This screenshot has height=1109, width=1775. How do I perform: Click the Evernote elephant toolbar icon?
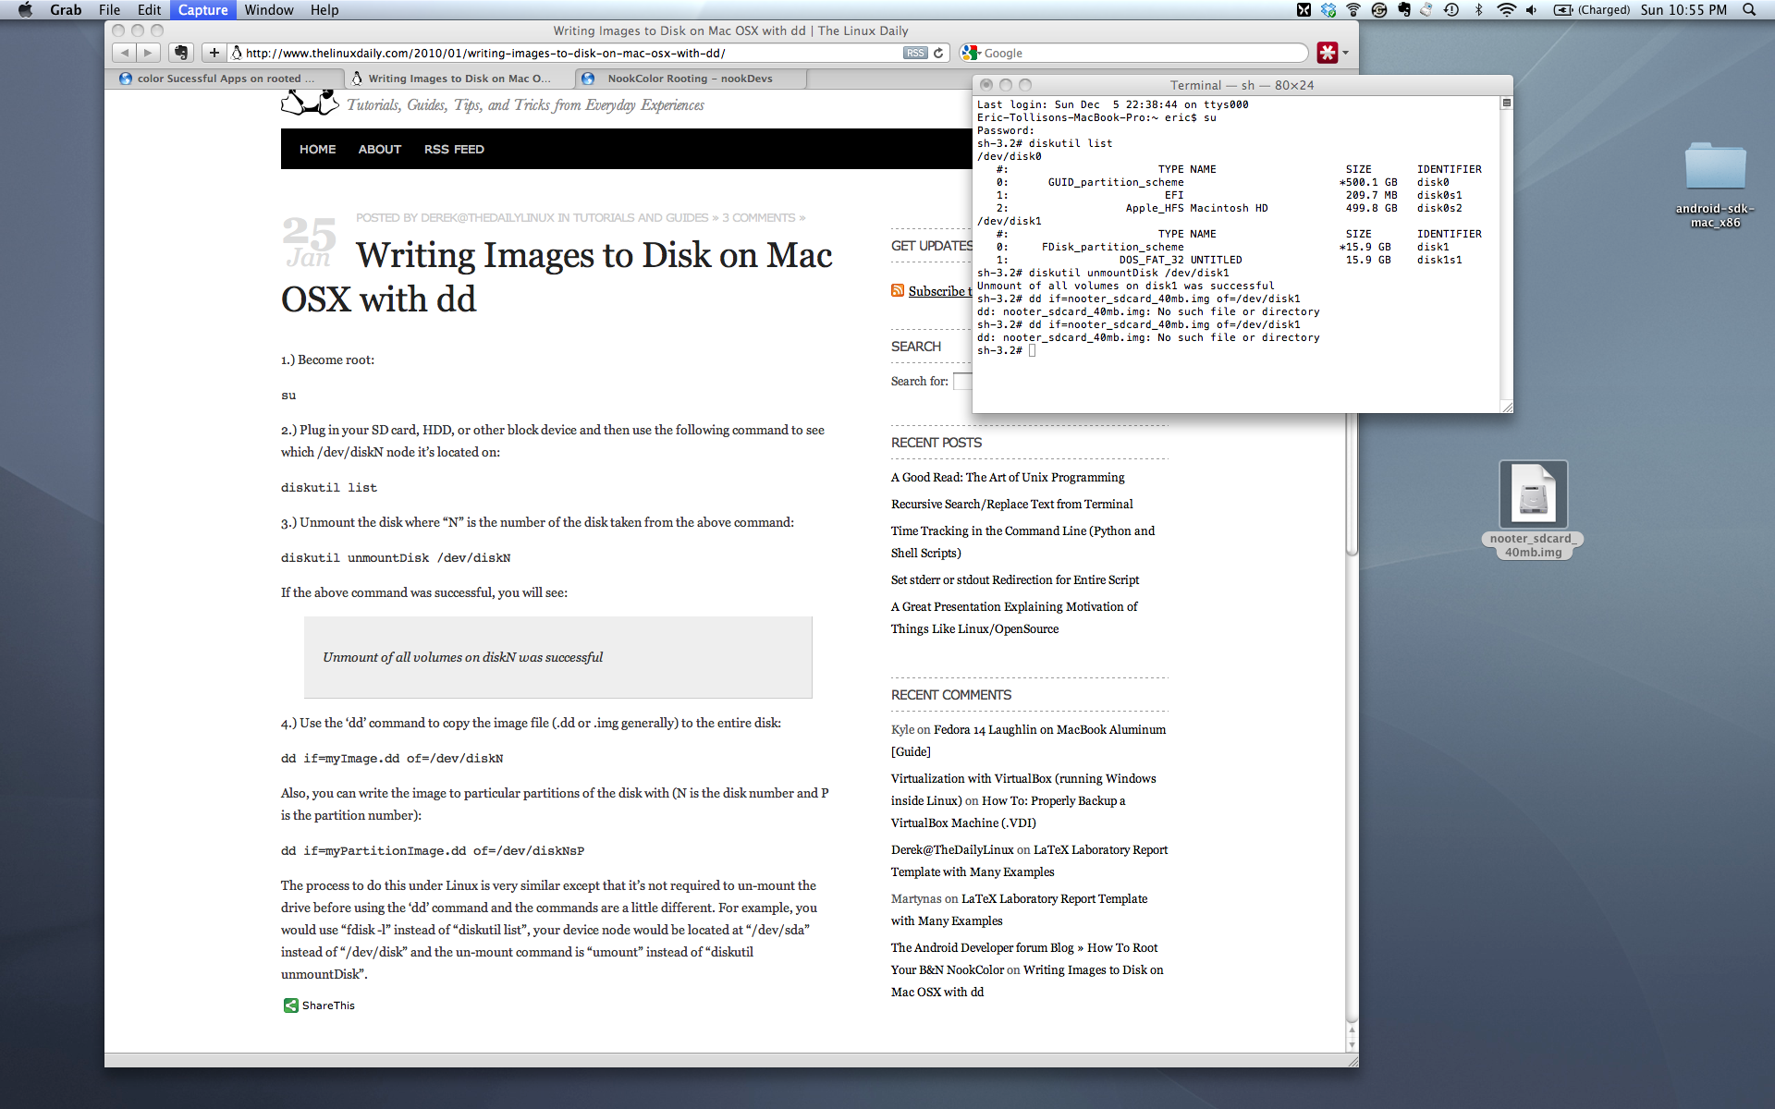(181, 53)
